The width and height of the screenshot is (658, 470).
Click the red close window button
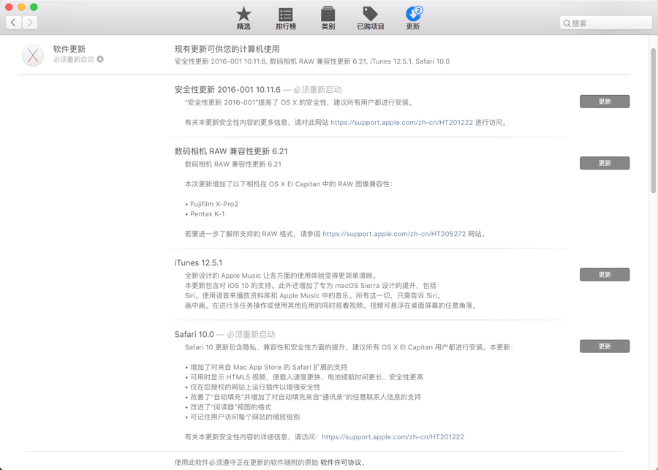[9, 7]
